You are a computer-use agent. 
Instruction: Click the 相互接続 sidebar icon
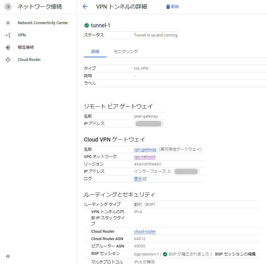pos(8,47)
